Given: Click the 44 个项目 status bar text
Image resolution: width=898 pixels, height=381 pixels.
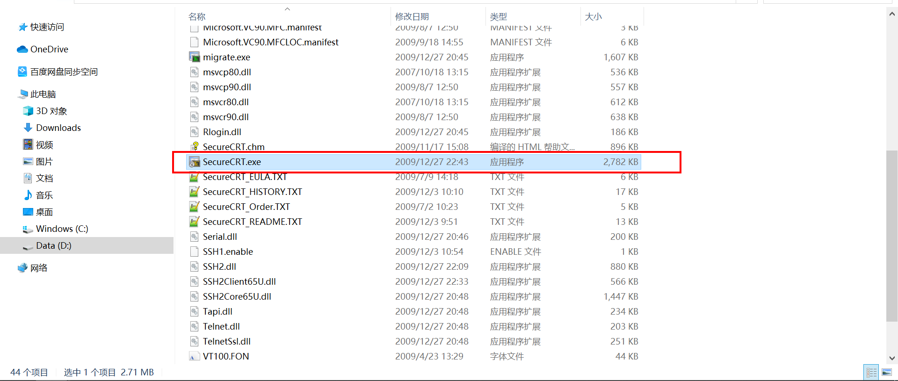Looking at the screenshot, I should click(x=29, y=372).
